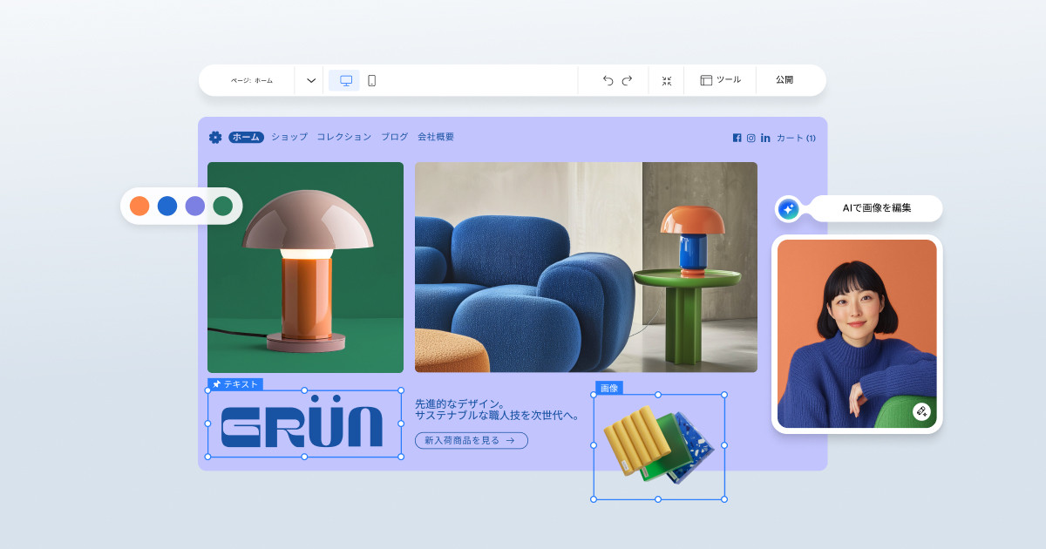This screenshot has width=1046, height=549.
Task: Click the AI sparkle icon
Action: pos(788,208)
